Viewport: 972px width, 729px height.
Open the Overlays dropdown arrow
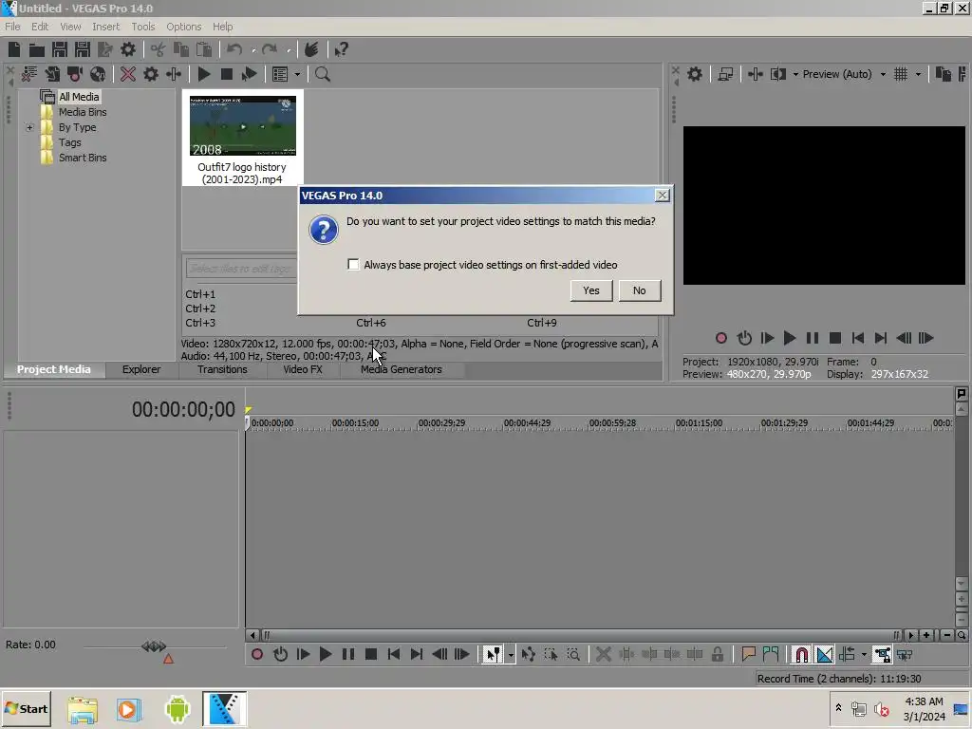[x=918, y=74]
